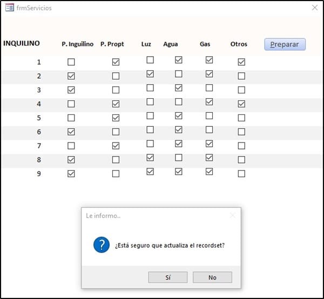Viewport: 324px width, 299px height.
Task: Click tenant number 5 row label
Action: coord(39,118)
